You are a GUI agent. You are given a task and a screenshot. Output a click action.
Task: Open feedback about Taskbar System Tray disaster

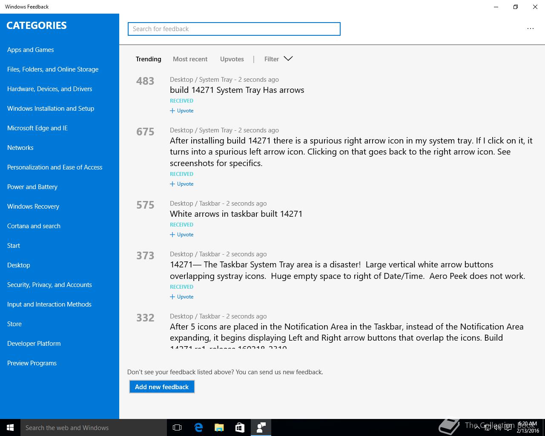coord(347,270)
